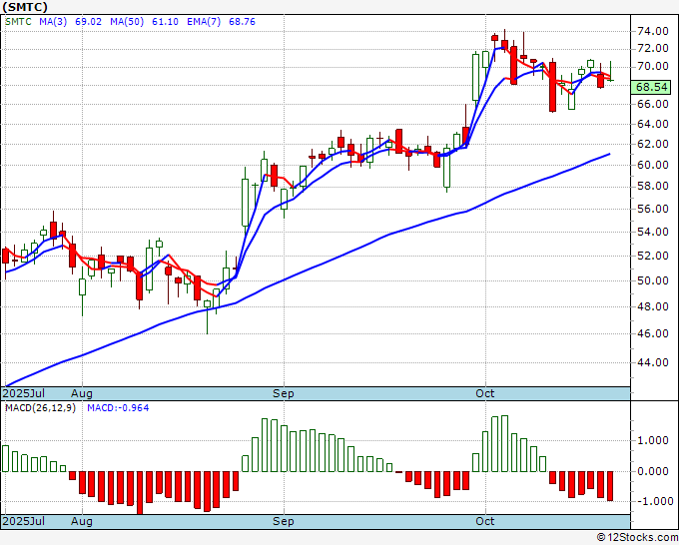
Task: Click 2025Jul label on MACD axis
Action: [24, 521]
